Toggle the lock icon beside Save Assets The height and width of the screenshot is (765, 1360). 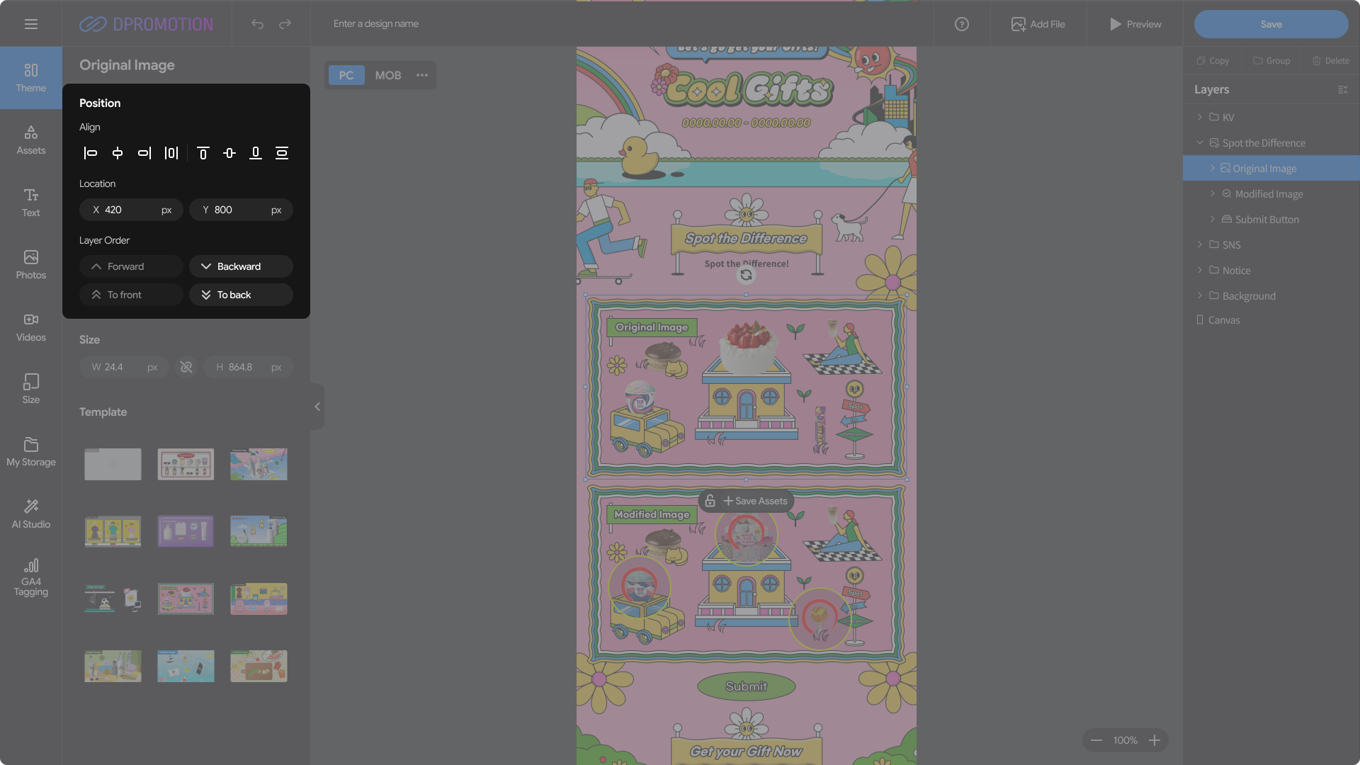coord(710,501)
